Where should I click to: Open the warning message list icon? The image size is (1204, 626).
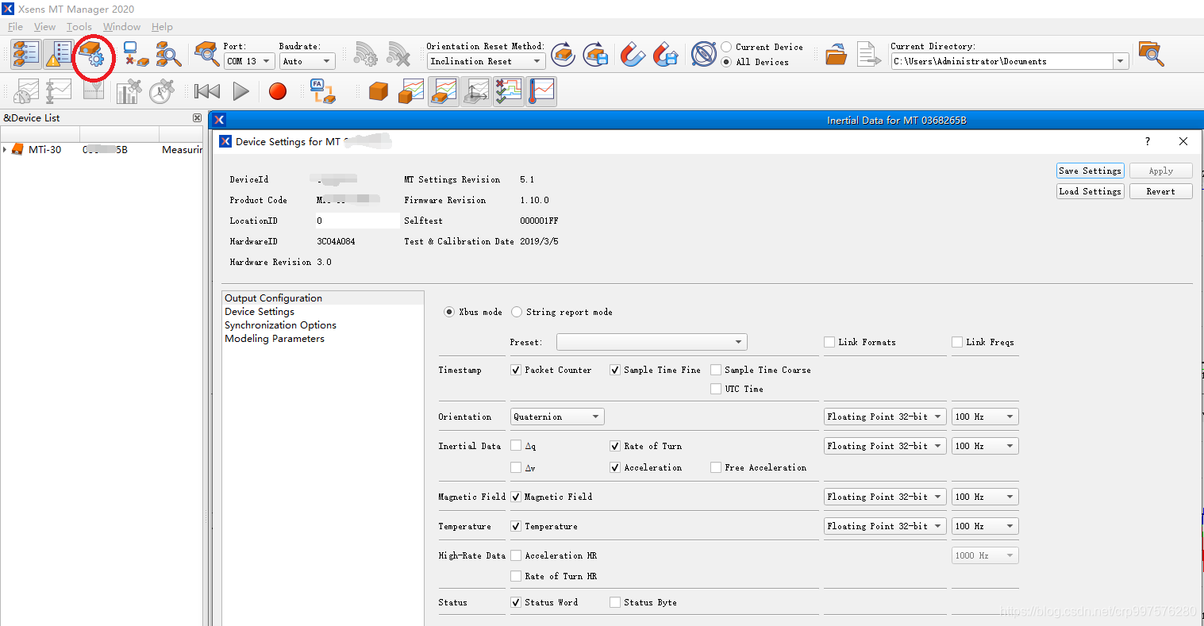pos(58,54)
